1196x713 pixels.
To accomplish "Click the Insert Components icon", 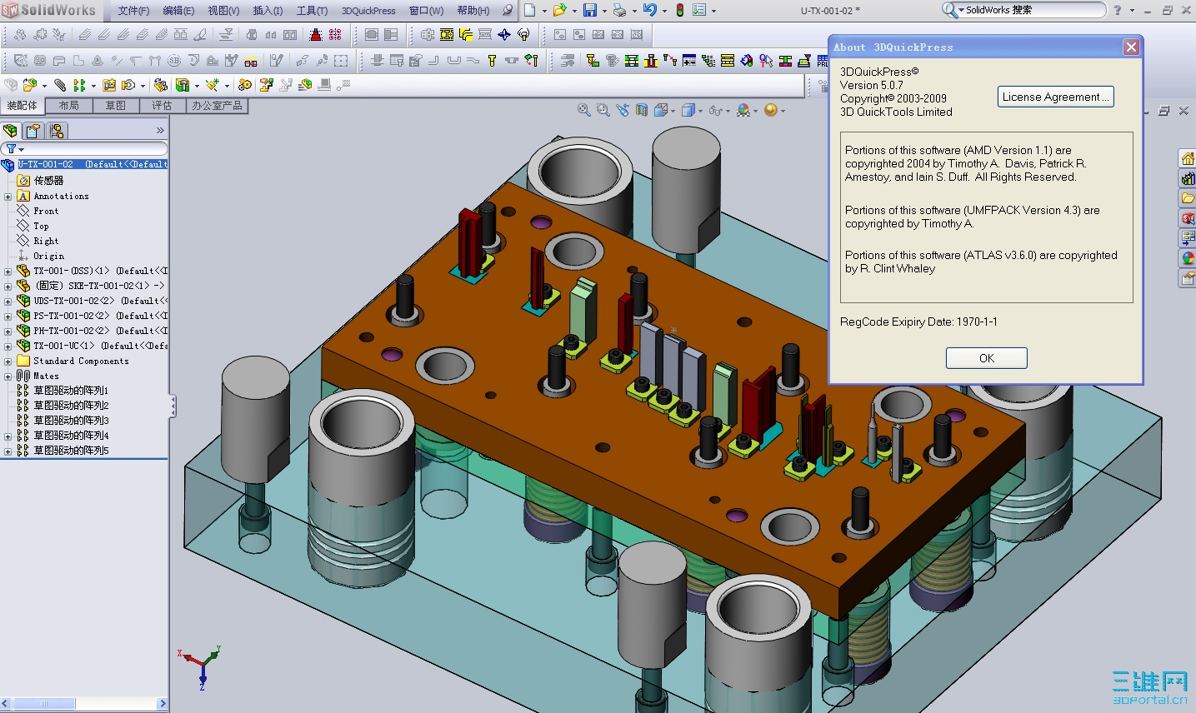I will [30, 85].
